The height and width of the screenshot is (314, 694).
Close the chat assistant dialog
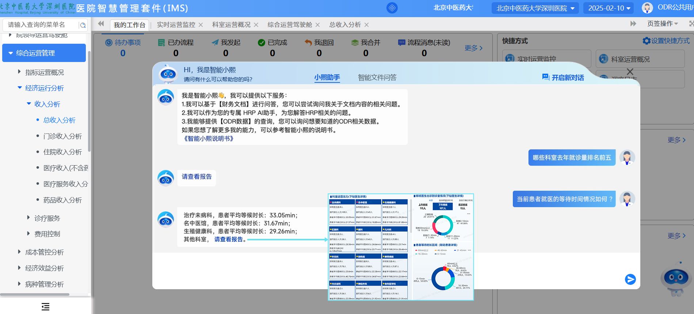(x=630, y=71)
